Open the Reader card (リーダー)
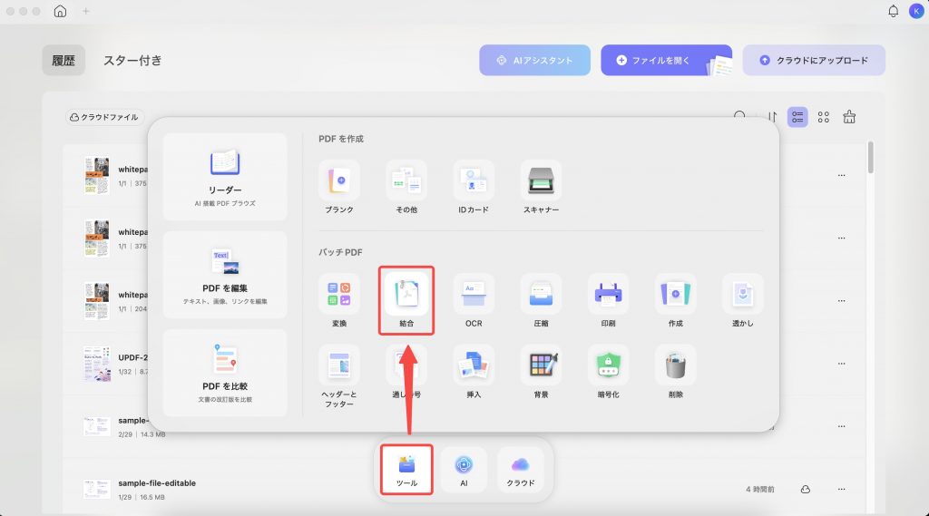929x516 pixels. (225, 177)
